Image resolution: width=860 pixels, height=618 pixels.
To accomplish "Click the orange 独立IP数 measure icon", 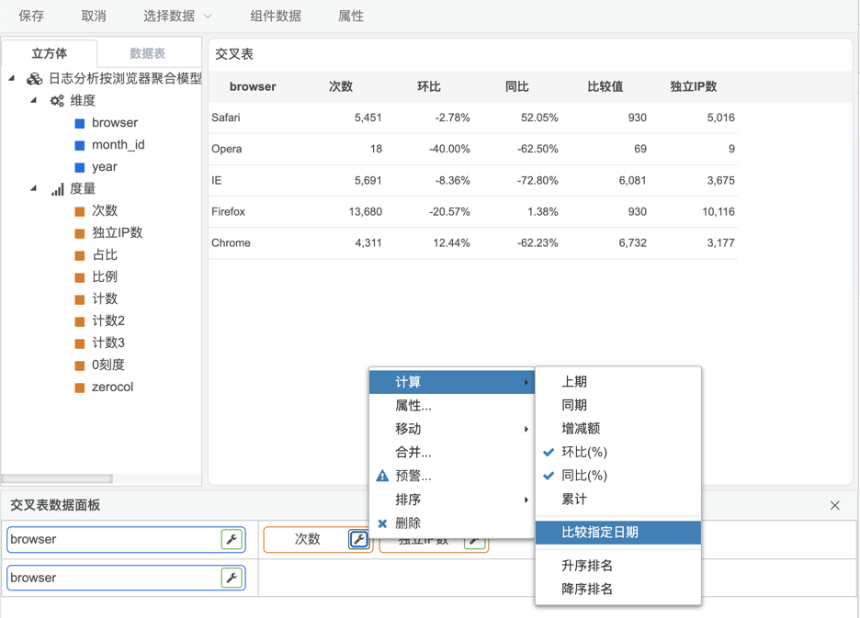I will pyautogui.click(x=80, y=233).
